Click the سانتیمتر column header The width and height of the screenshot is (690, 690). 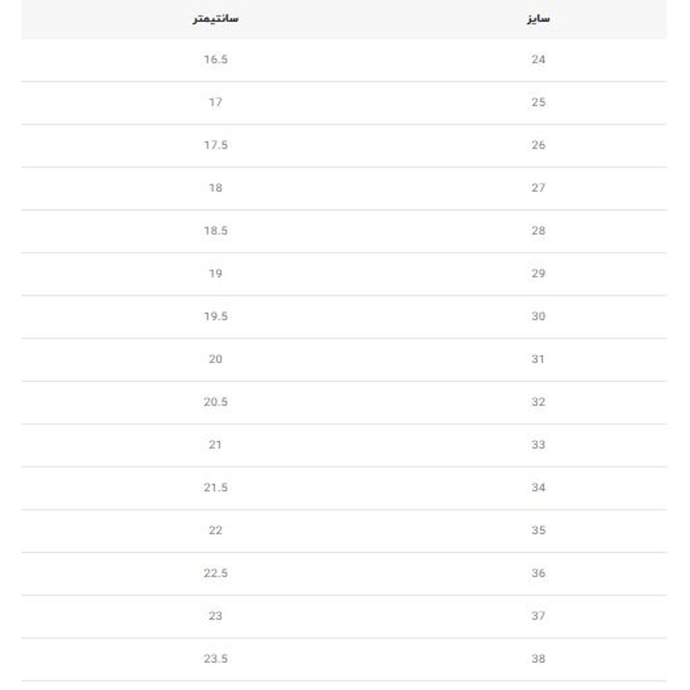click(x=216, y=19)
